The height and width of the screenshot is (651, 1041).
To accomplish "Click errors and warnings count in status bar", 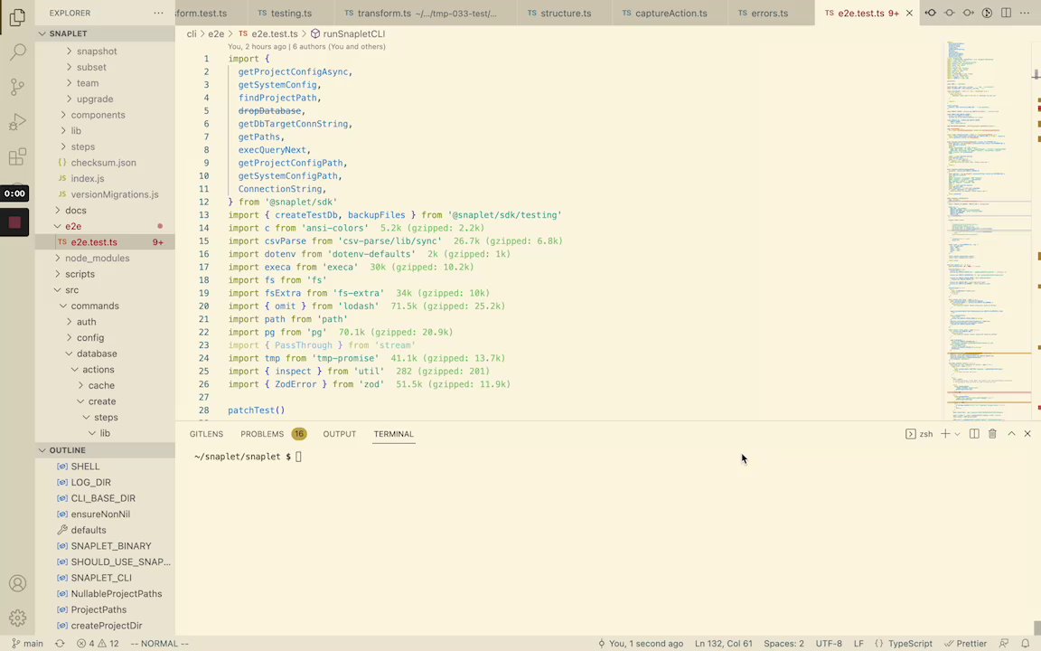I will (98, 643).
